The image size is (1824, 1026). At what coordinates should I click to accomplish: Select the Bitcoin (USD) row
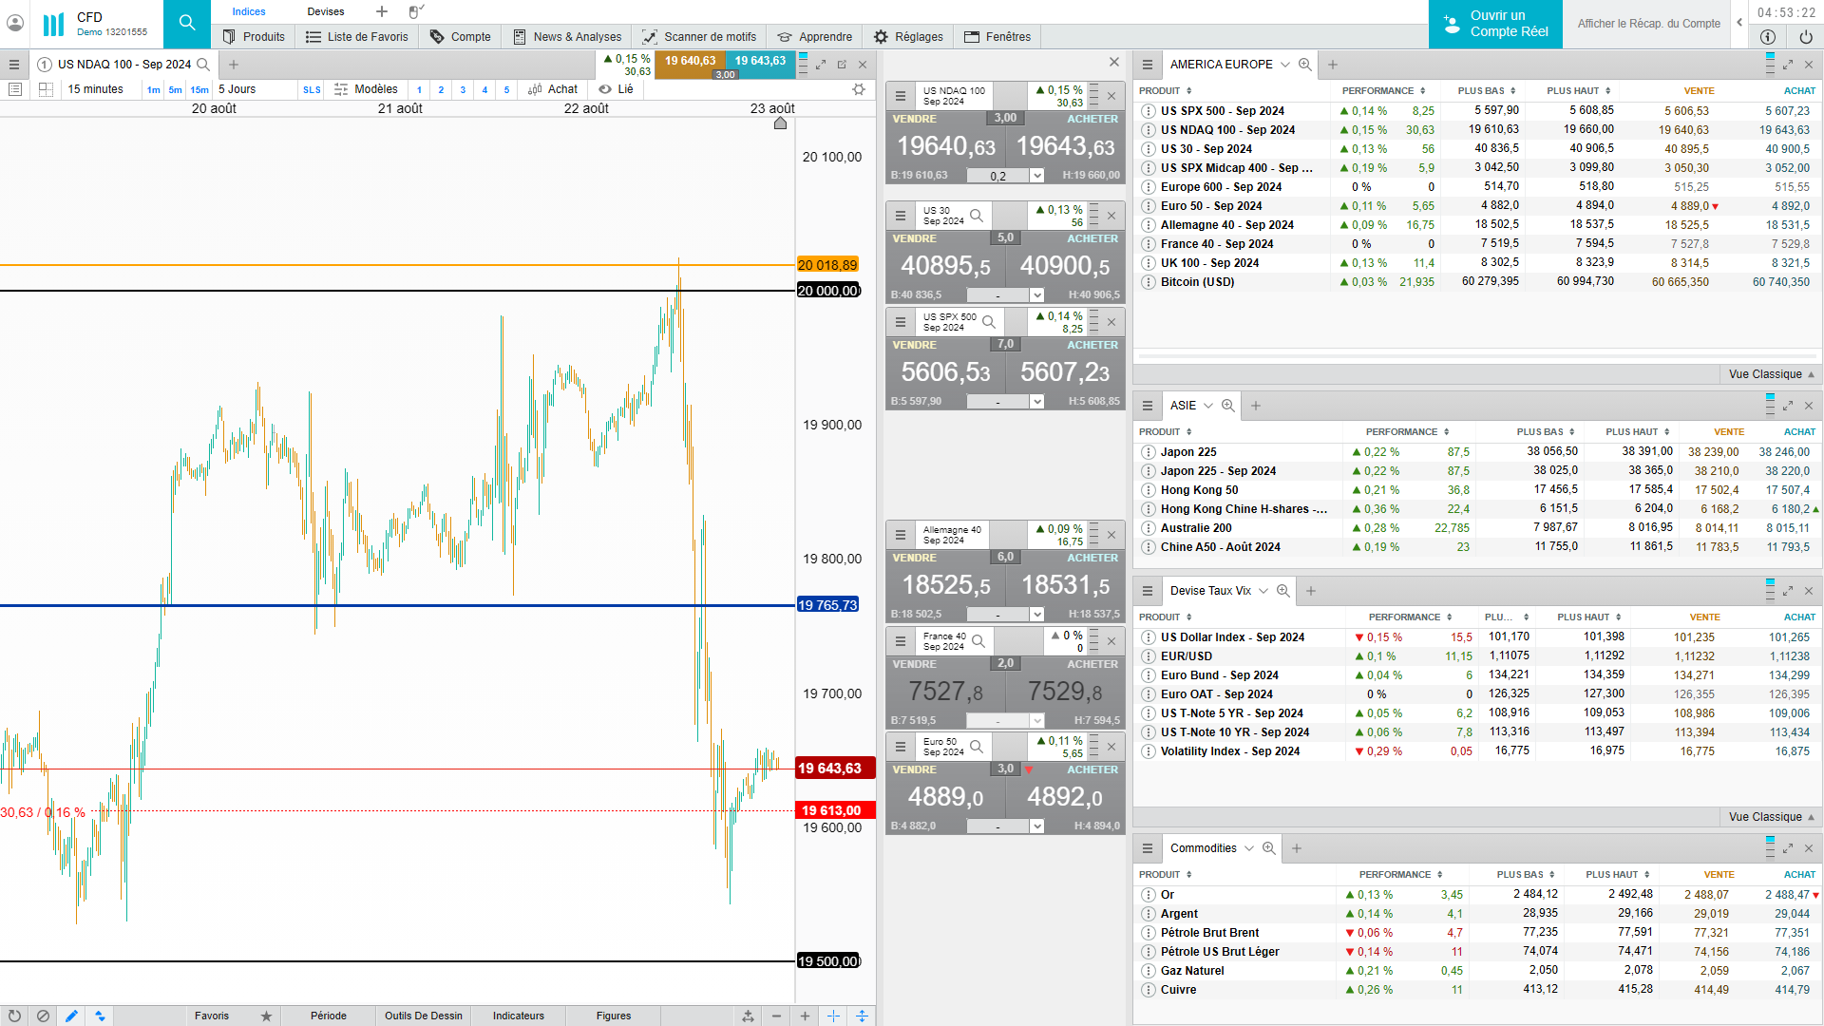[x=1197, y=282]
